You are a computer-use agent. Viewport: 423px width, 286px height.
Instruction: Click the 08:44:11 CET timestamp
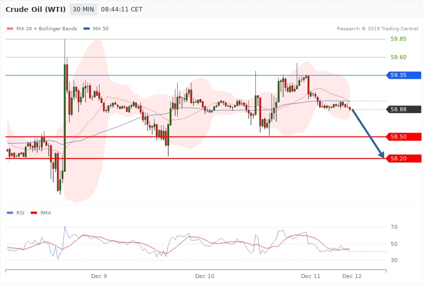click(x=121, y=9)
